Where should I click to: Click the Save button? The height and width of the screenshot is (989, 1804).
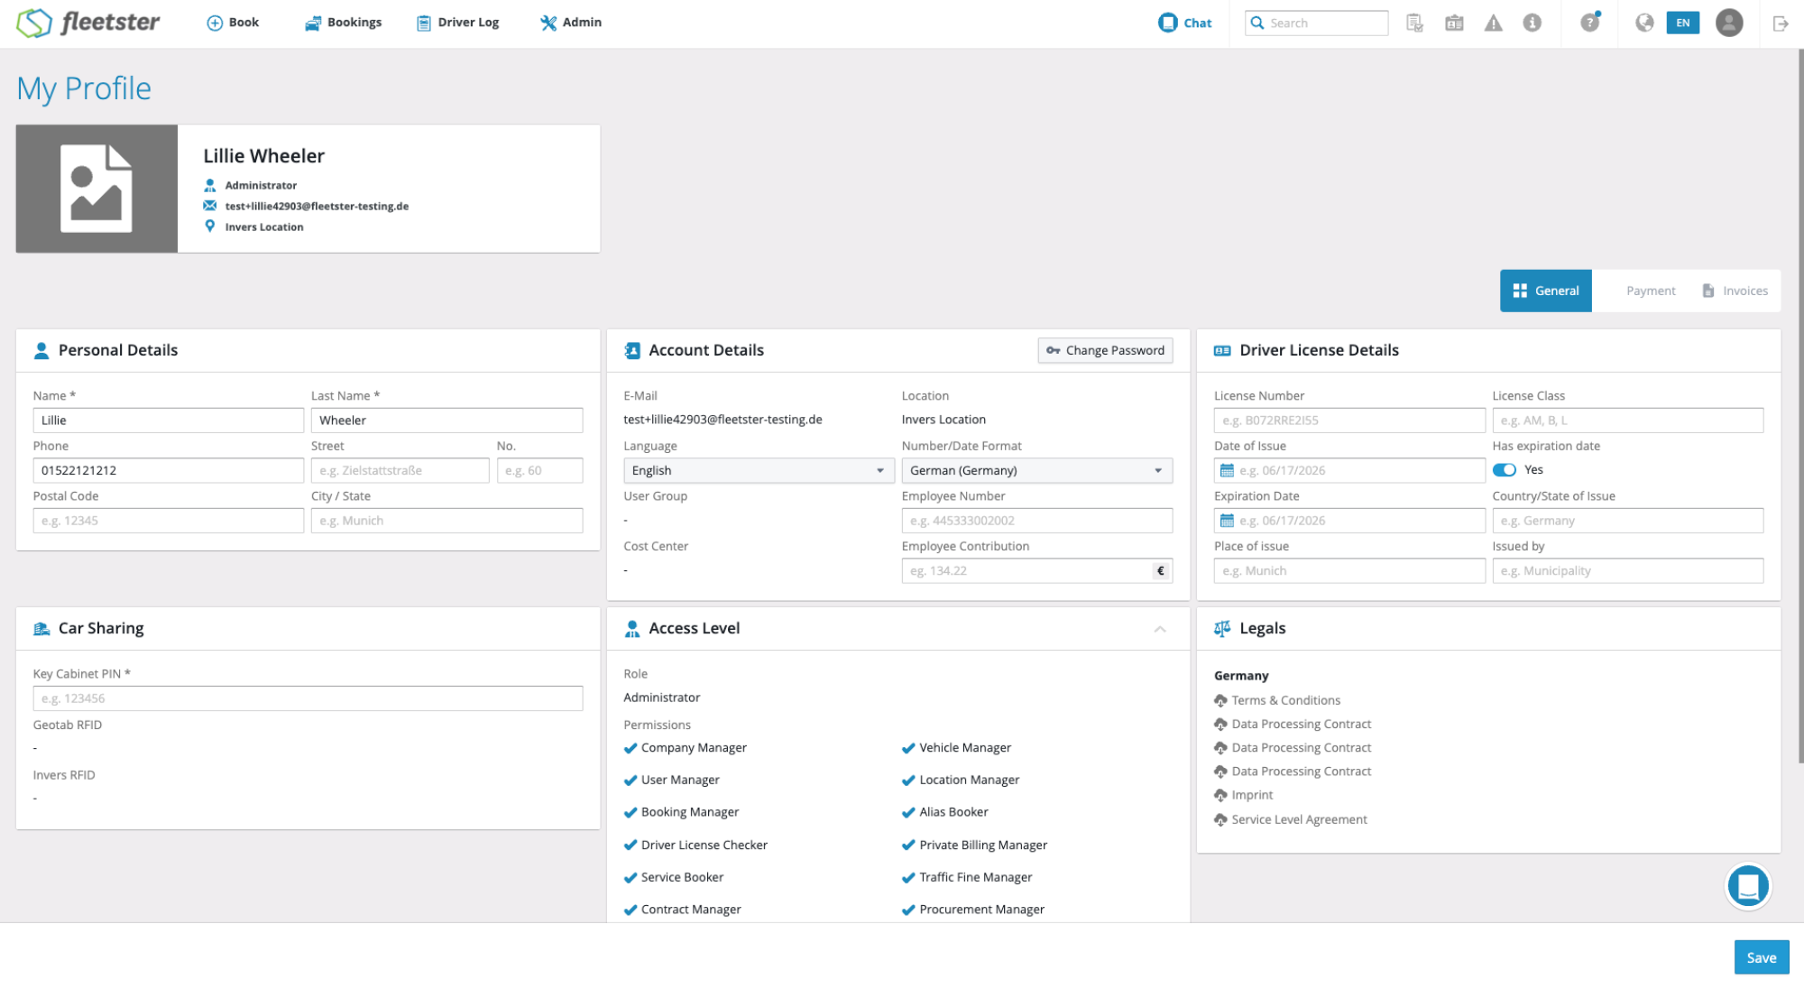1761,957
